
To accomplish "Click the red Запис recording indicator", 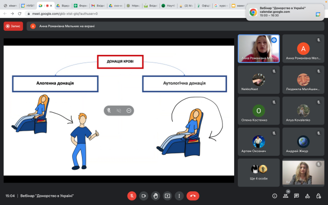I will tap(13, 26).
